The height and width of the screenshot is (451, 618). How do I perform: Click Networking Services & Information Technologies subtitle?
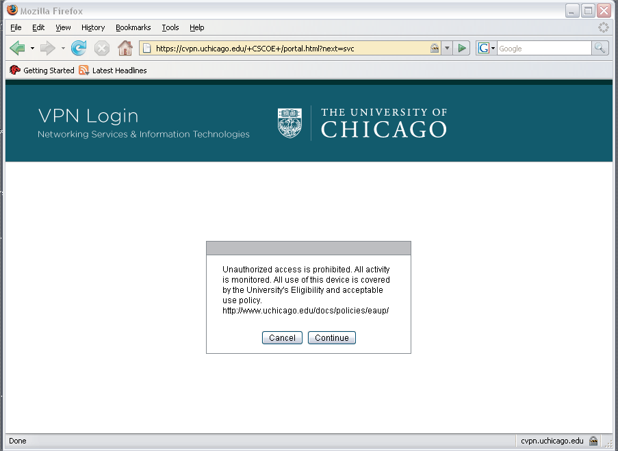[x=144, y=134]
